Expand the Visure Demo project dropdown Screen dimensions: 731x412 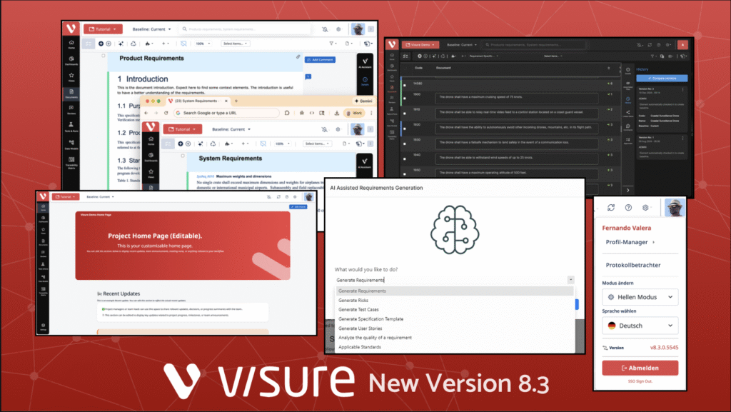pyautogui.click(x=420, y=44)
